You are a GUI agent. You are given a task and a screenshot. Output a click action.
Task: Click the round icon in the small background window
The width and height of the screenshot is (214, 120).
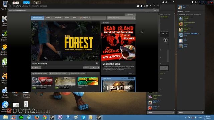(x=166, y=40)
